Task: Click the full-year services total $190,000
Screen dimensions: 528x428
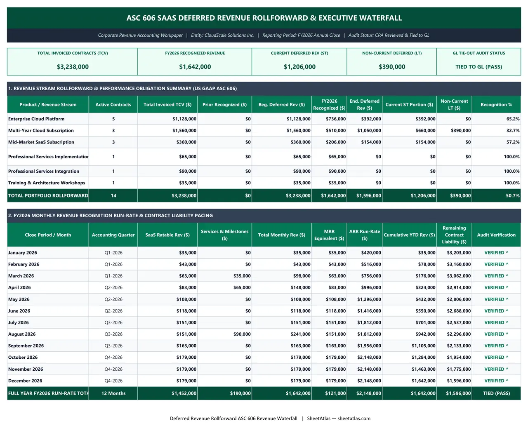Action: point(224,393)
